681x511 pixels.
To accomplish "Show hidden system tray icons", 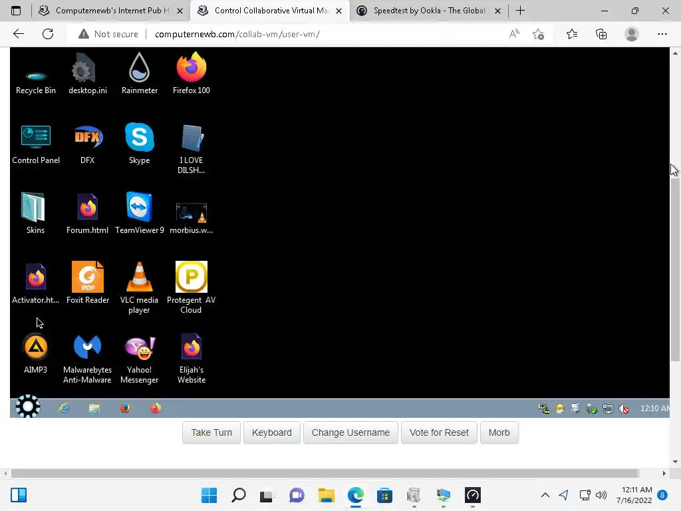I will tap(545, 495).
